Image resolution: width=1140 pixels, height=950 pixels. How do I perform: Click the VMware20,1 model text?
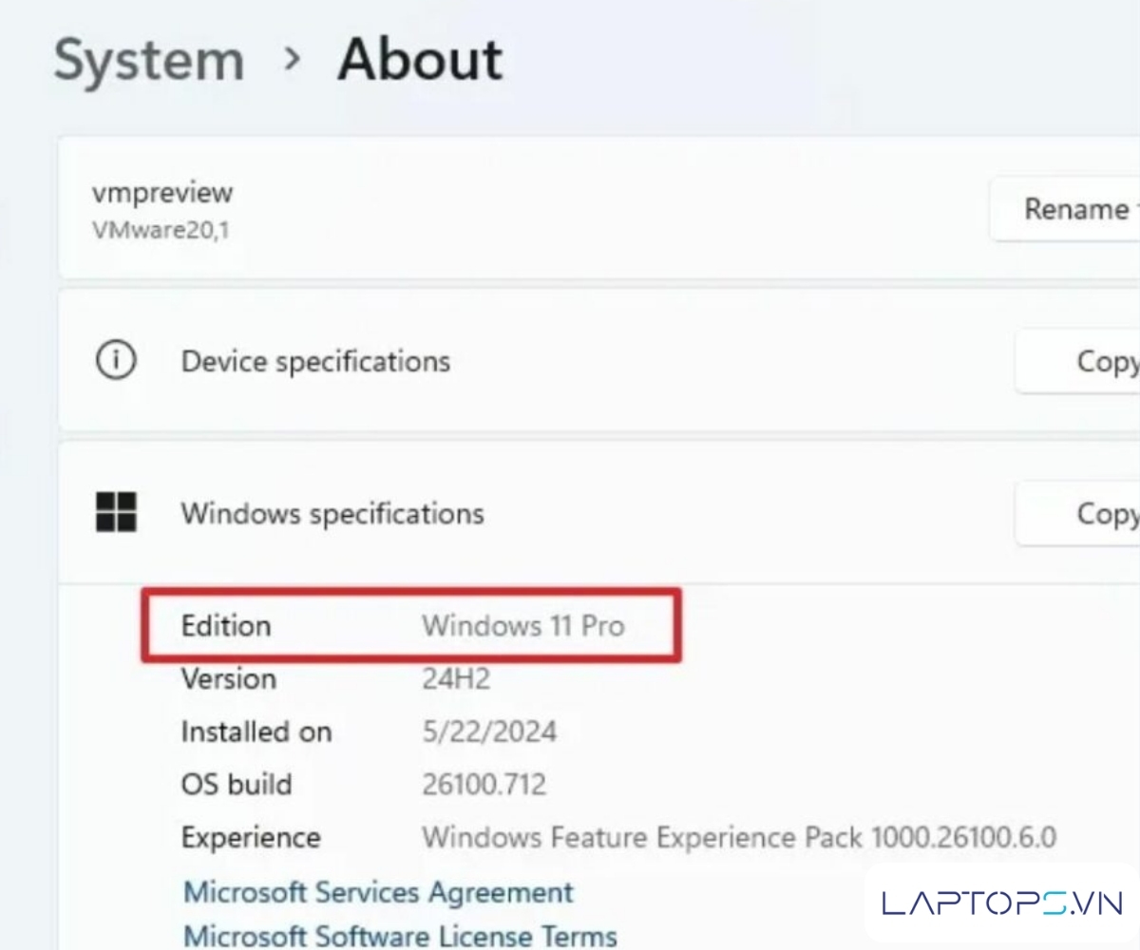(160, 230)
